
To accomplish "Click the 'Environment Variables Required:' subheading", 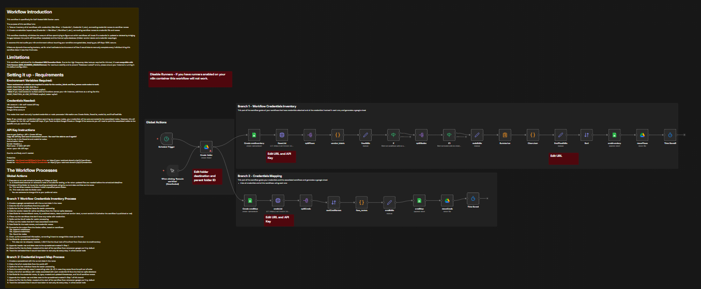I will pos(30,81).
